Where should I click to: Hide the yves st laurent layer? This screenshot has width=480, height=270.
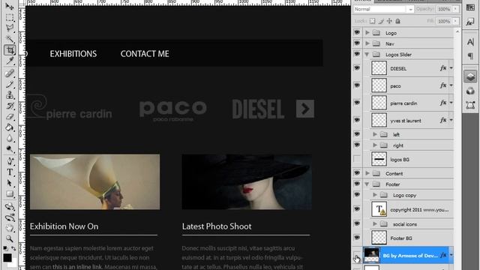tap(357, 120)
